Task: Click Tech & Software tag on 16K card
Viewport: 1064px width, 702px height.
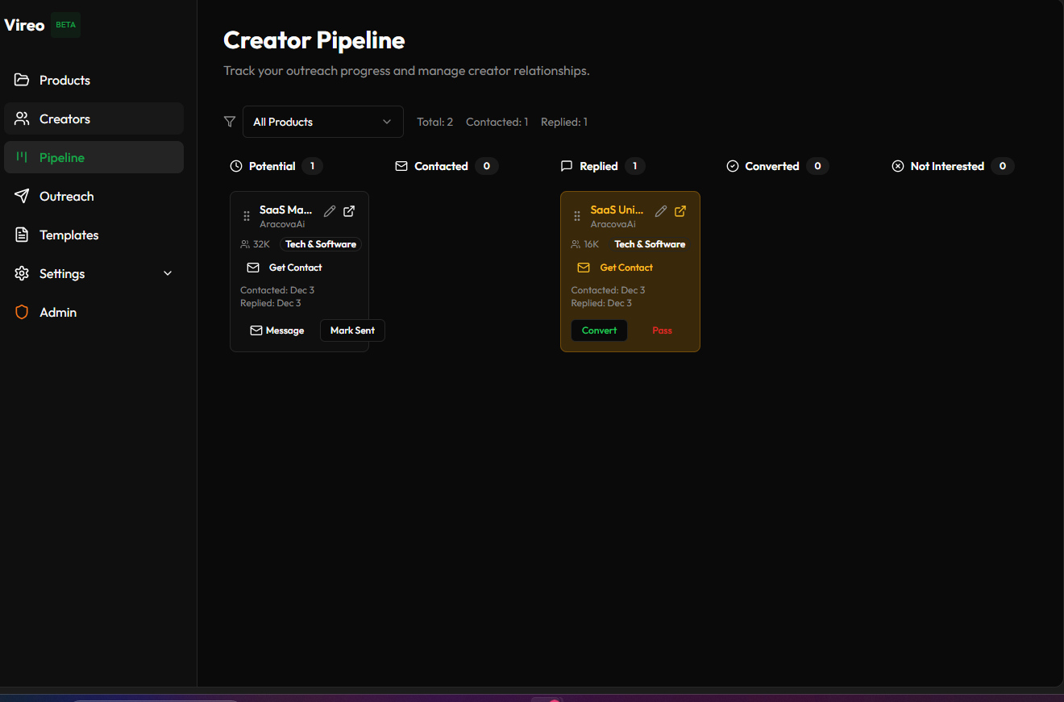Action: (650, 244)
